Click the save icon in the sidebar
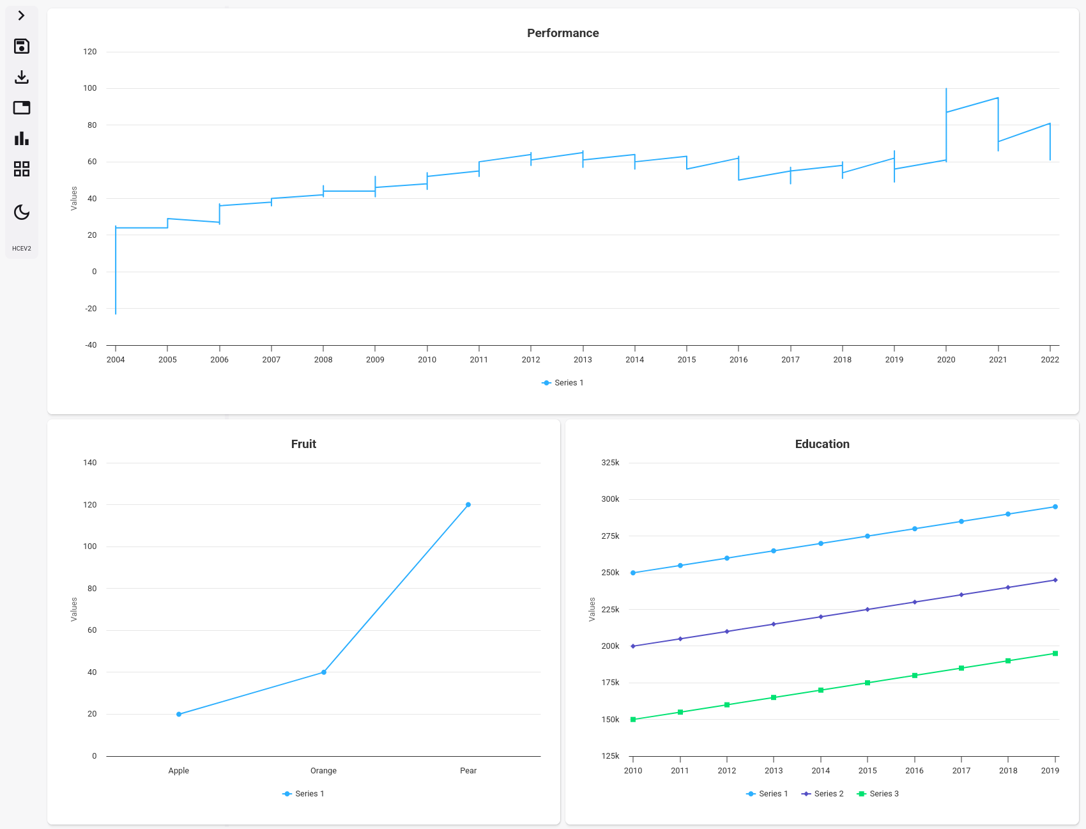 click(x=22, y=46)
